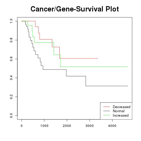Image resolution: width=141 pixels, height=141 pixels.
Task: Click the 1000 x-axis tick label
Action: (x=44, y=126)
